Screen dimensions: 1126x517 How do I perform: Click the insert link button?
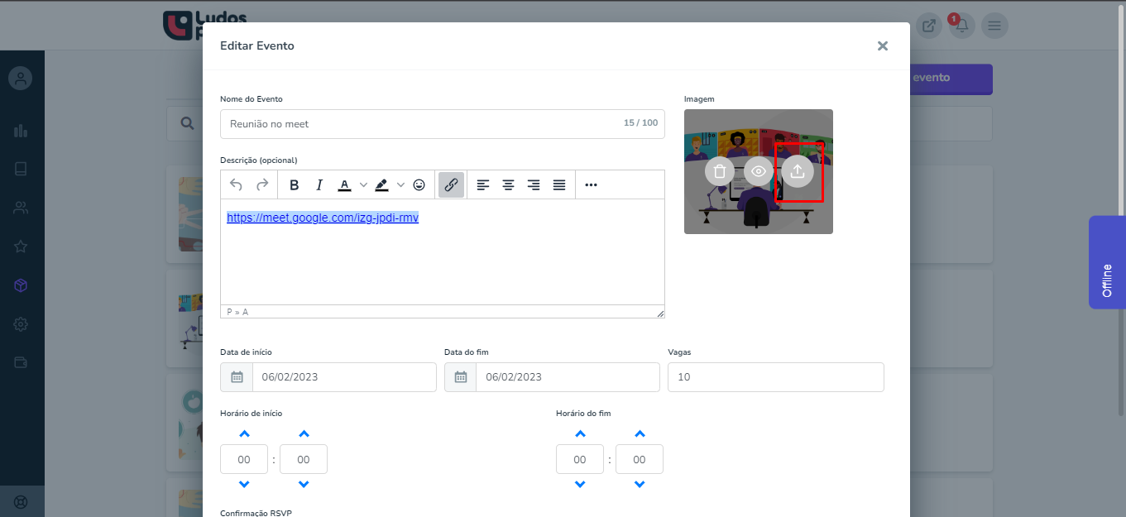tap(451, 185)
